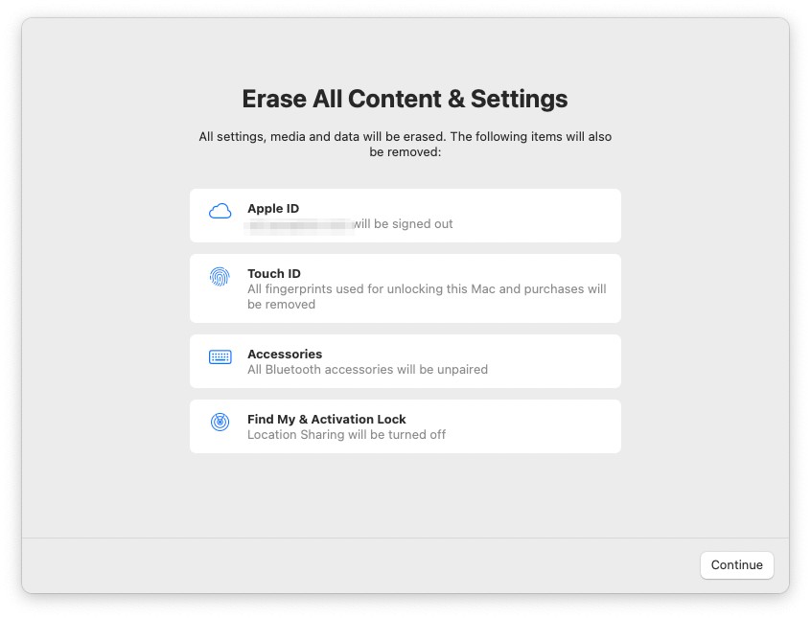Click the Find My radar icon

(220, 423)
